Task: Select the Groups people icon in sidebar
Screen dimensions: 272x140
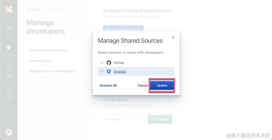Action: coord(9,47)
